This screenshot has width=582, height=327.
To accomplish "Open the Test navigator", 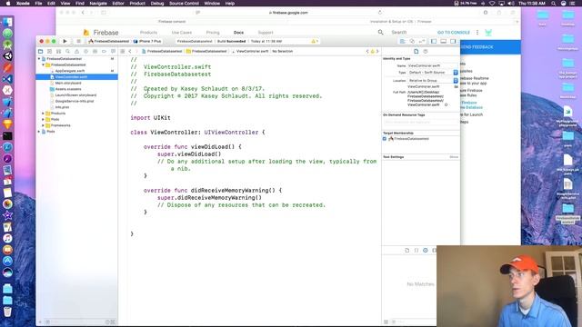I will (x=85, y=51).
